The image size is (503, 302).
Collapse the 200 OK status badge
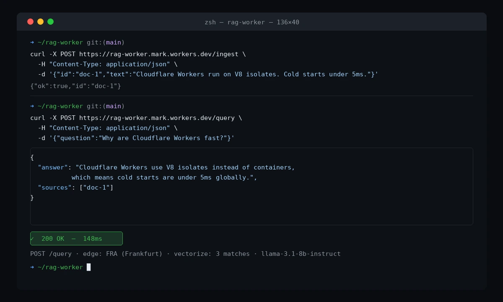click(x=76, y=238)
